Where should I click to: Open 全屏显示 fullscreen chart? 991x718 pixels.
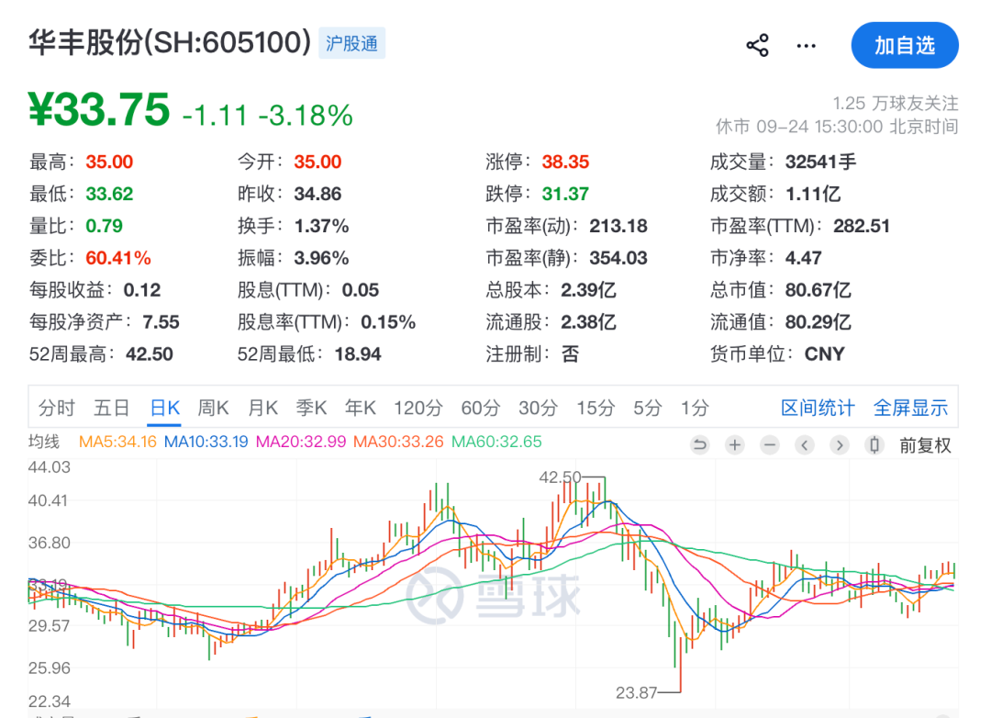911,408
